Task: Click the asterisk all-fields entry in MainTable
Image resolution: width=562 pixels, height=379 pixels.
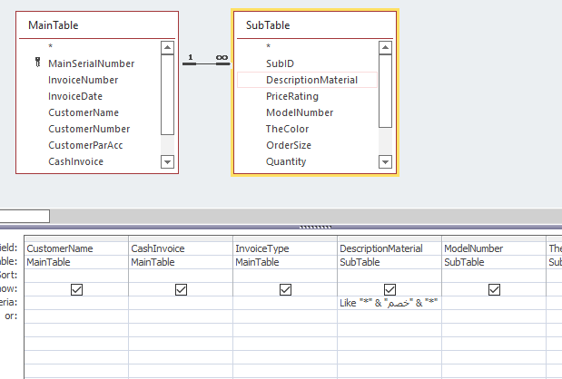Action: [x=51, y=46]
